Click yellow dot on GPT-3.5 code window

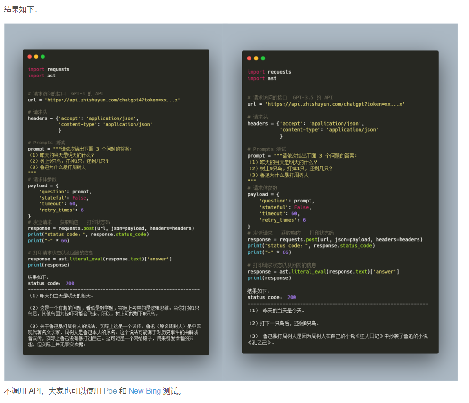click(256, 59)
